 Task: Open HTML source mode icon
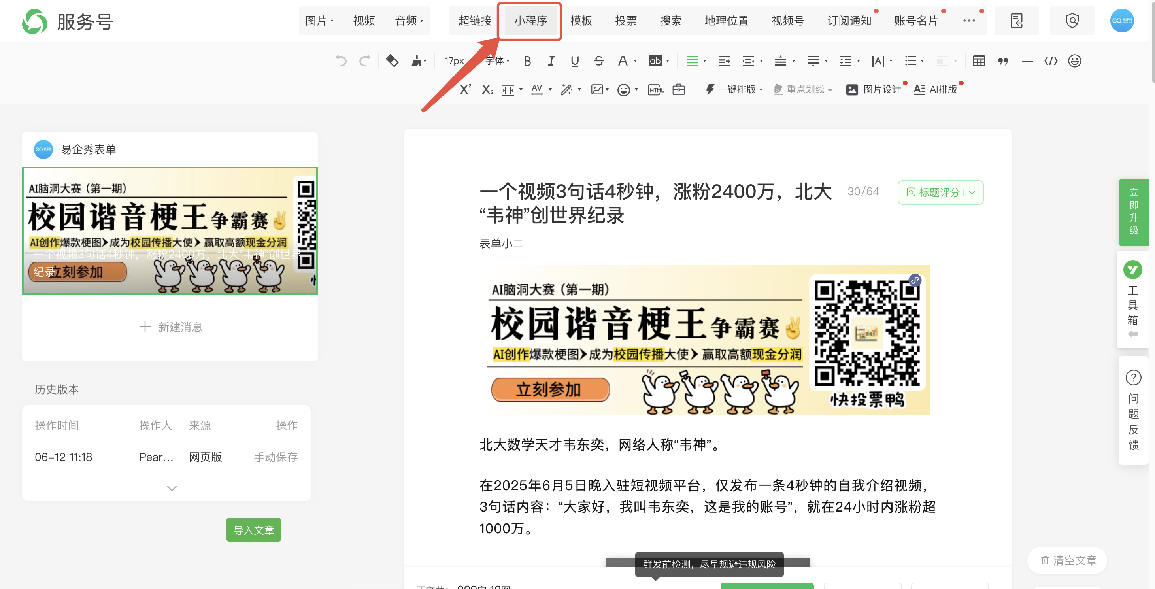655,90
